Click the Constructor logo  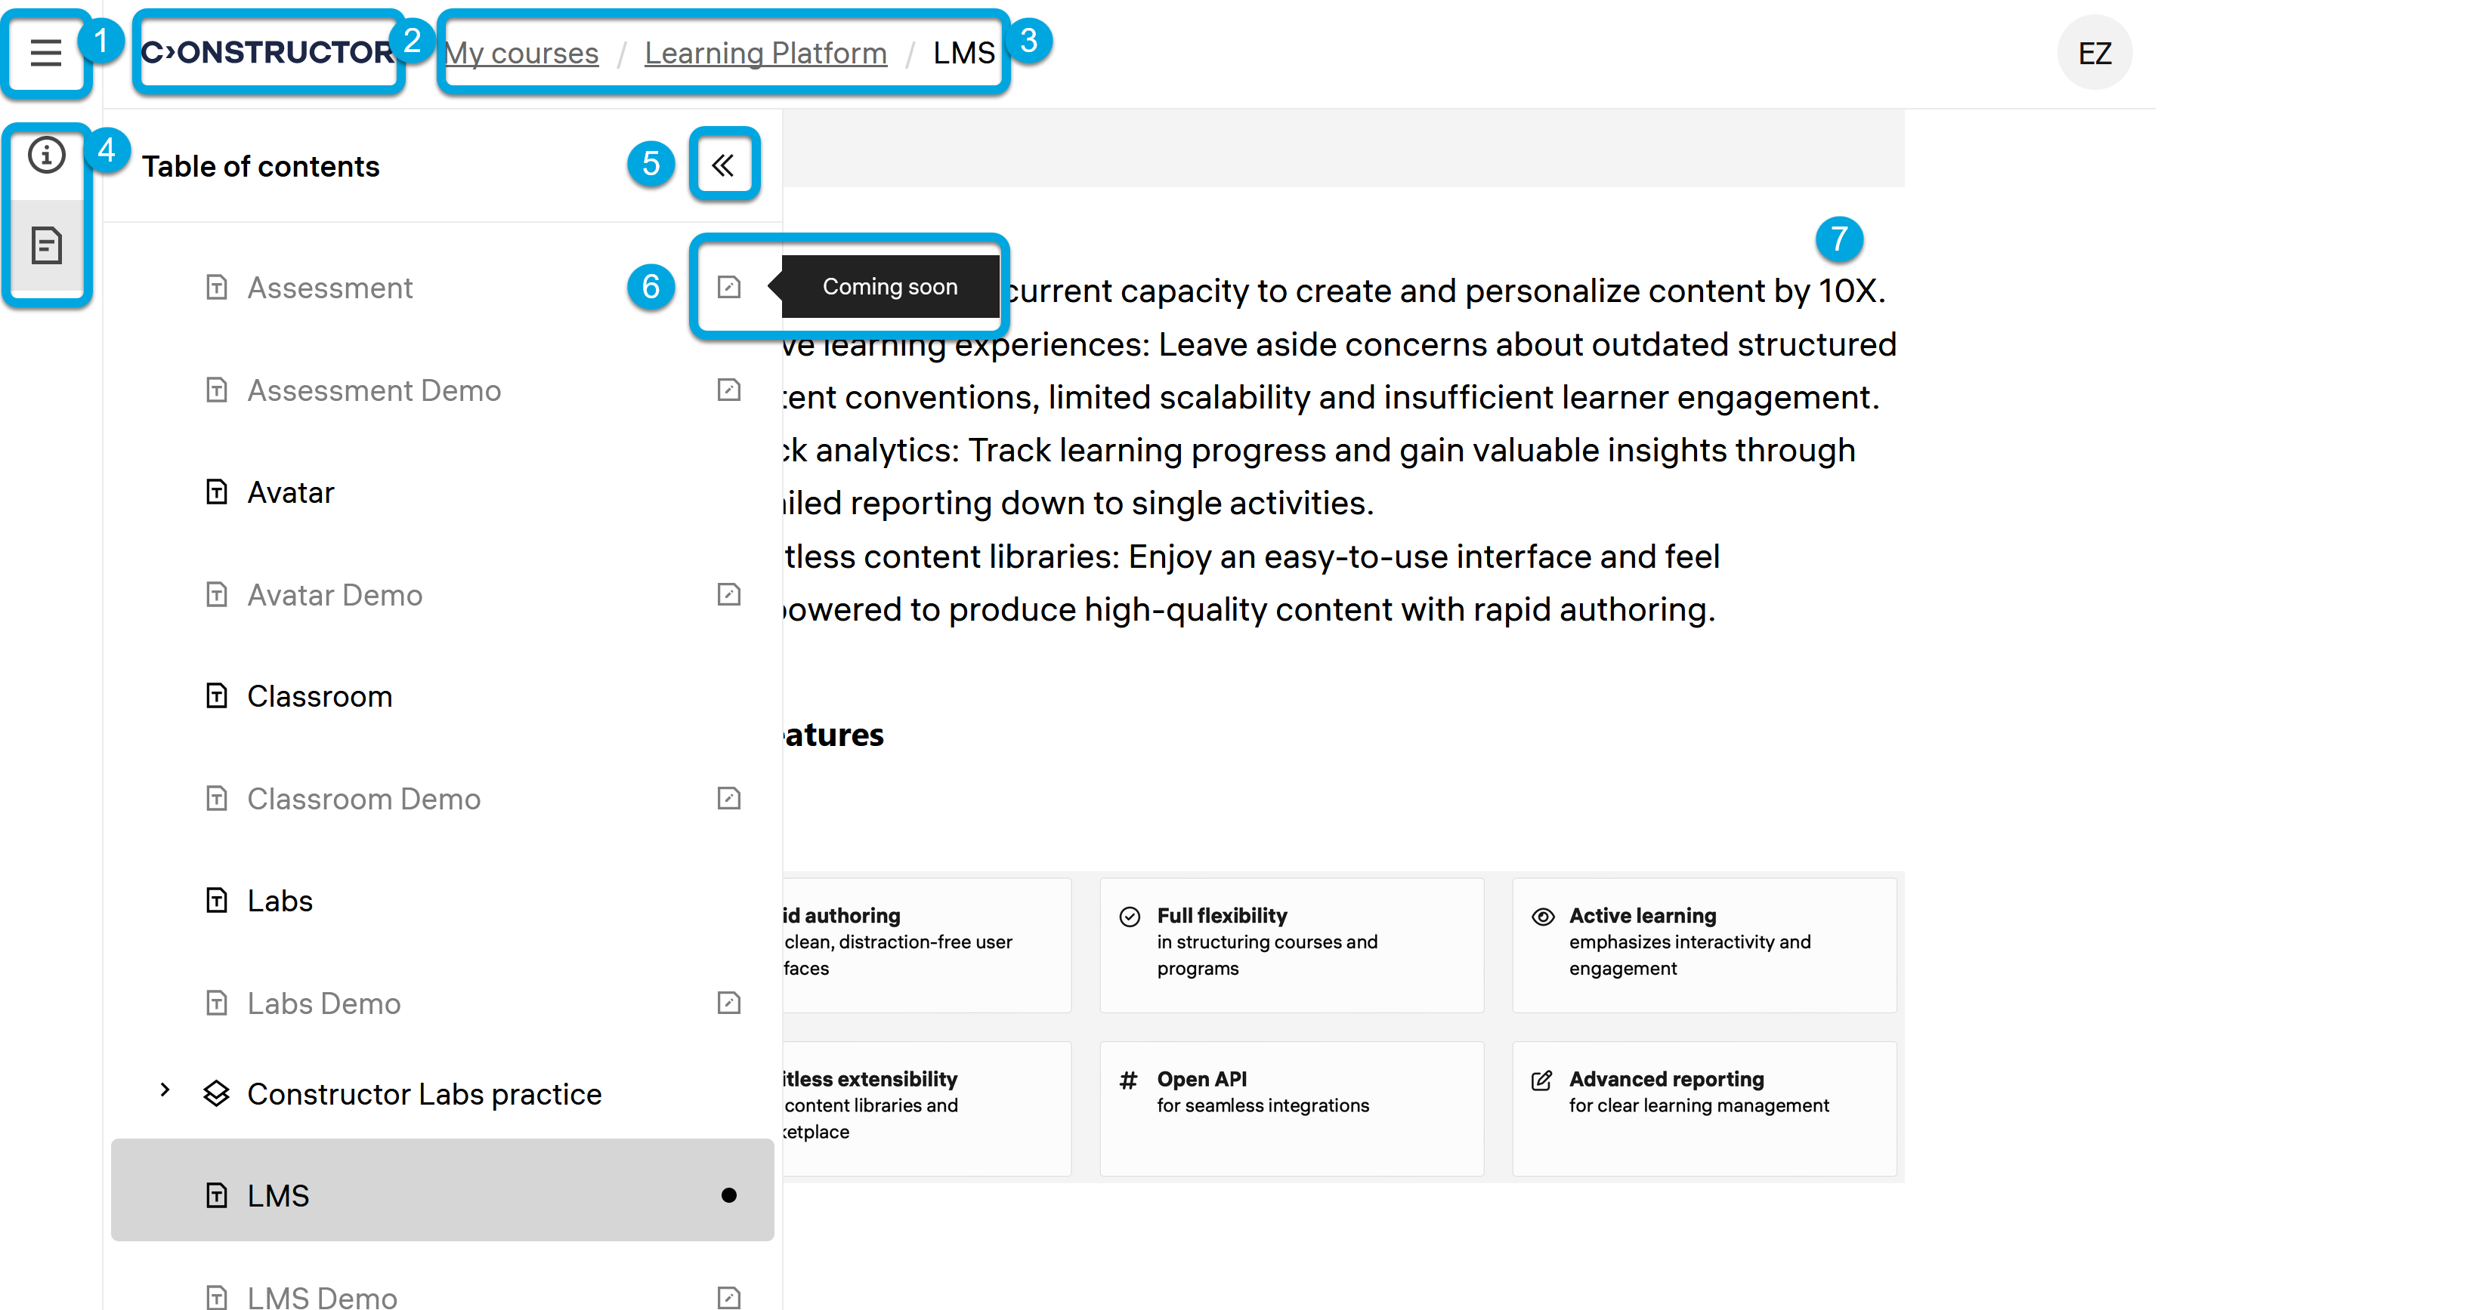click(267, 53)
